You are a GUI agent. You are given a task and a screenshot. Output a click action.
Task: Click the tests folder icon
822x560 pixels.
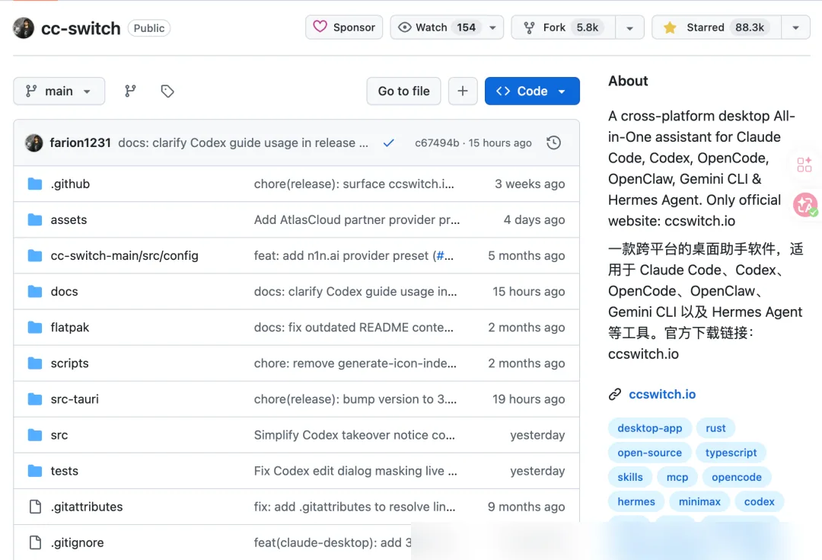point(34,471)
